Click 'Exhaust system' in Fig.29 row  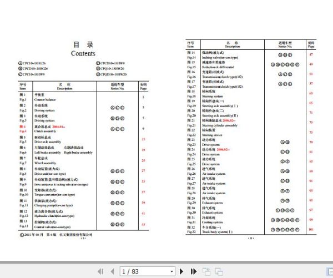click(213, 203)
